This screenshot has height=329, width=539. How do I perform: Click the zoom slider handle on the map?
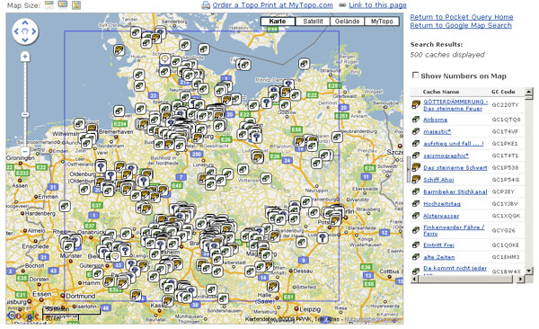click(x=25, y=114)
